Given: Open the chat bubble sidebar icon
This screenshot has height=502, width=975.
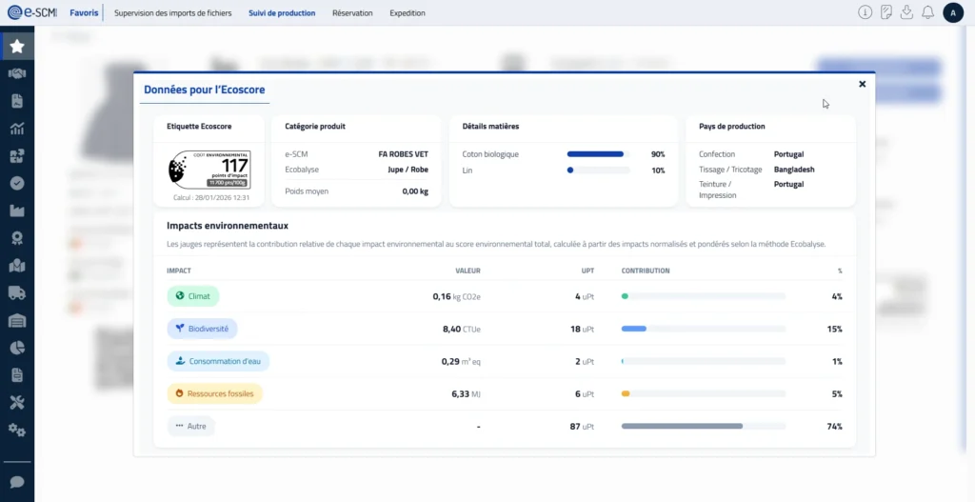Looking at the screenshot, I should (x=17, y=482).
